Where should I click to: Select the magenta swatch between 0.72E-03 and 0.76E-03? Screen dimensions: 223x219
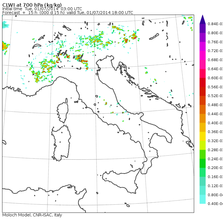point(202,46)
